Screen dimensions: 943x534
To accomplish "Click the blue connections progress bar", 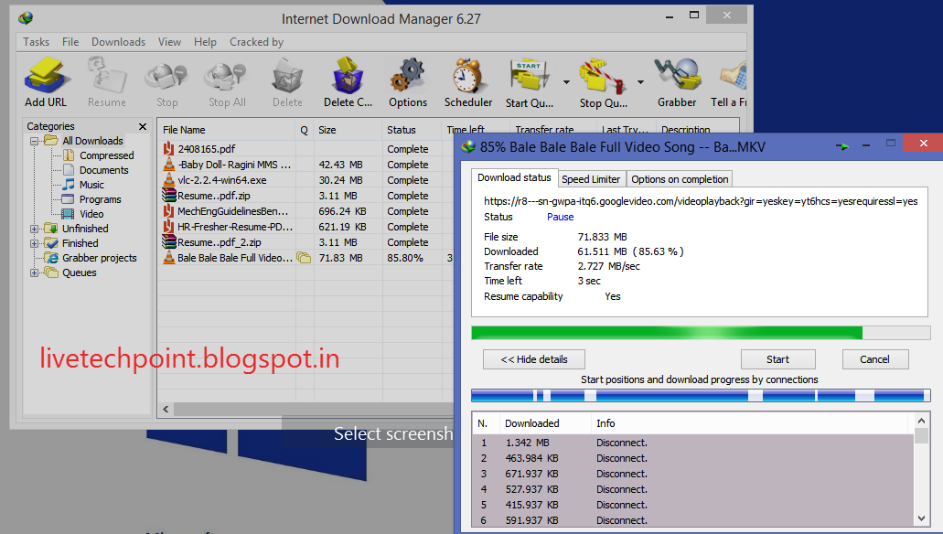I will coord(701,395).
